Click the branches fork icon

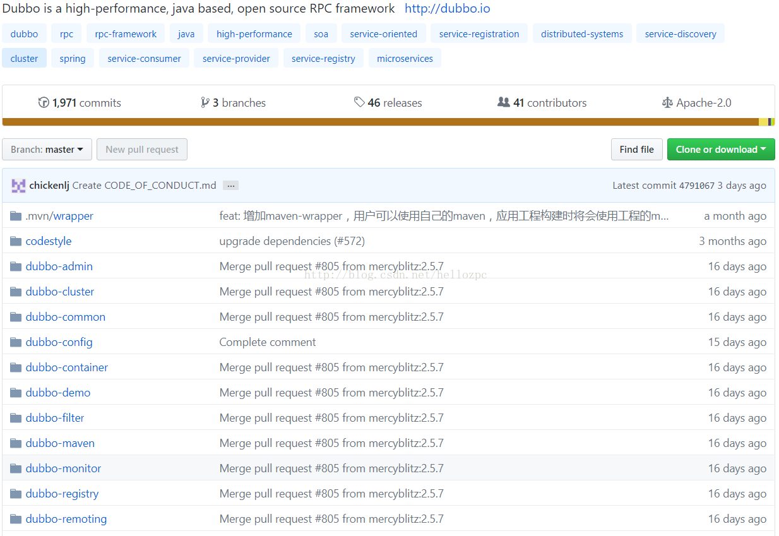pyautogui.click(x=205, y=102)
